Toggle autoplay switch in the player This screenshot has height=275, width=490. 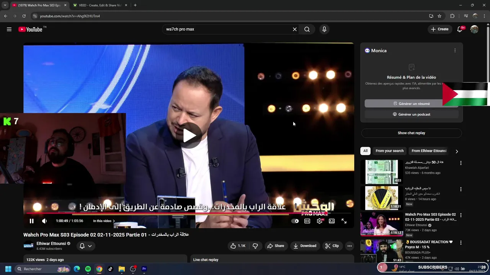(x=295, y=221)
